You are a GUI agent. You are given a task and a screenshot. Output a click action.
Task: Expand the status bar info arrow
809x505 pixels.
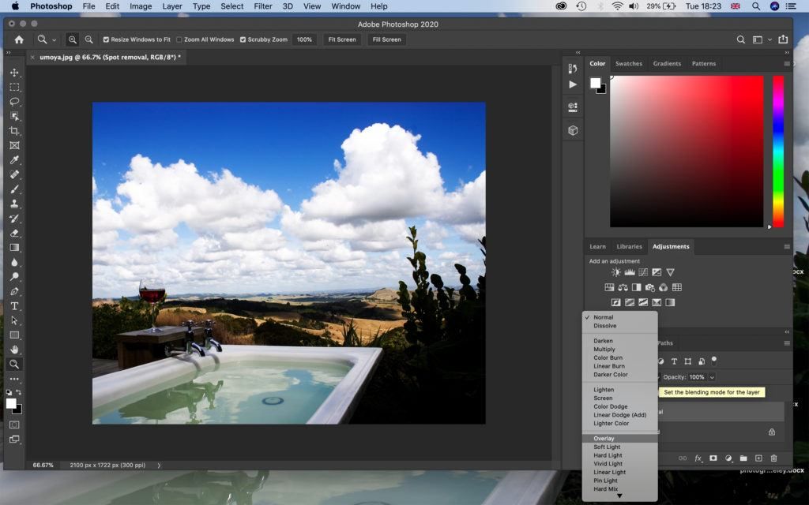[x=159, y=466]
